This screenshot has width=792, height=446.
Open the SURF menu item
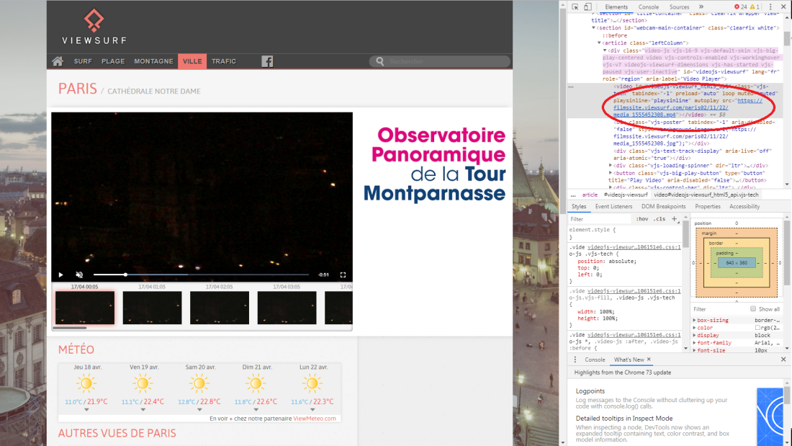tap(83, 61)
